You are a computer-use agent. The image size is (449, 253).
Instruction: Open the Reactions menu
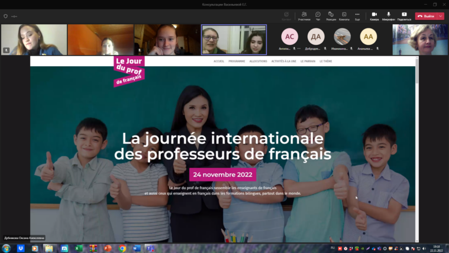pos(331,15)
